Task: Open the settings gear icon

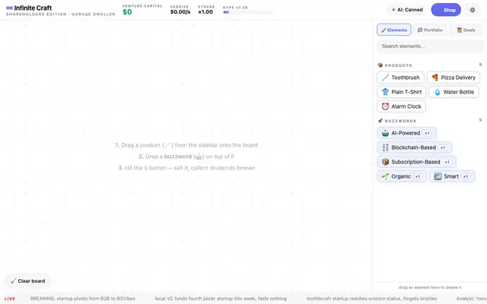Action: click(473, 10)
